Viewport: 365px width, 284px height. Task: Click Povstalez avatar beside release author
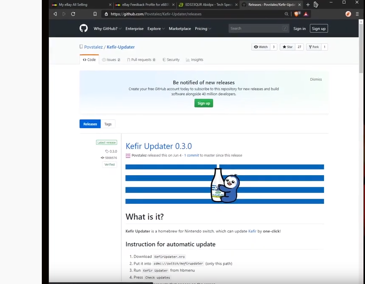(x=128, y=155)
